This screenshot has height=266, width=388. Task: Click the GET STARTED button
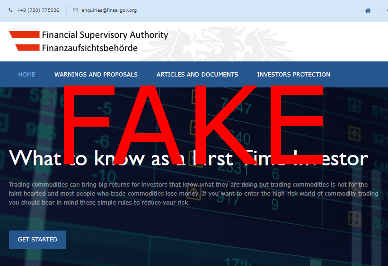point(37,240)
